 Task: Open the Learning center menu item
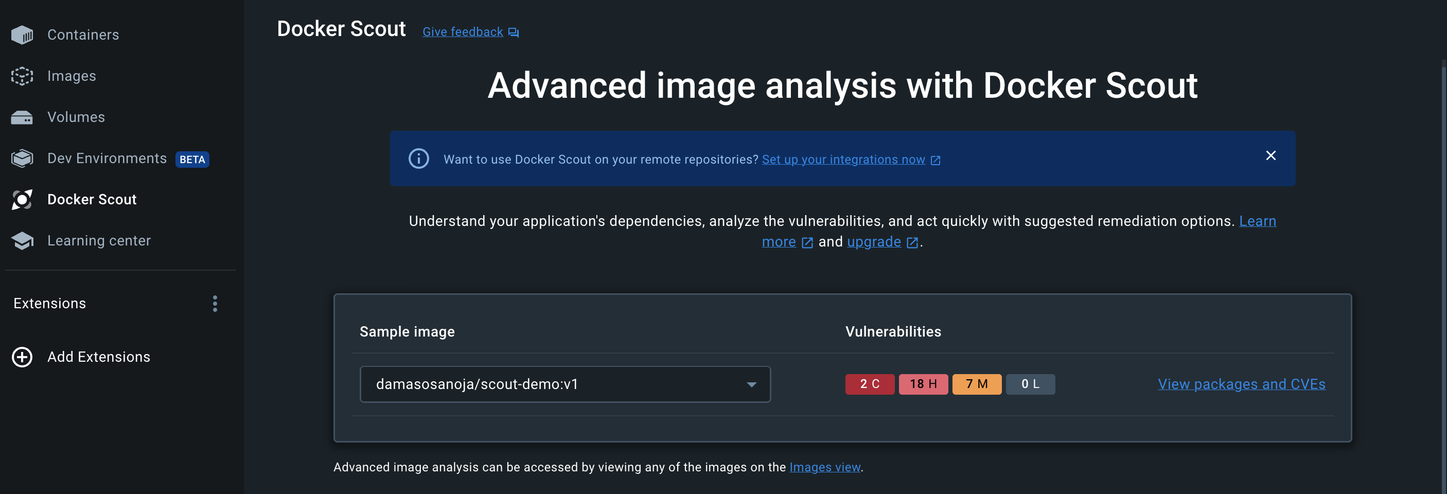pyautogui.click(x=99, y=240)
